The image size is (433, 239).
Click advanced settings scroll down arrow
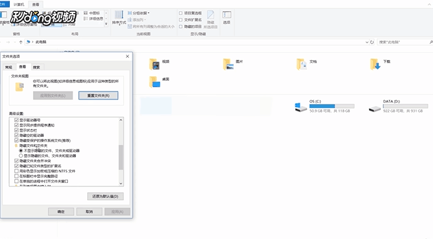coord(121,184)
